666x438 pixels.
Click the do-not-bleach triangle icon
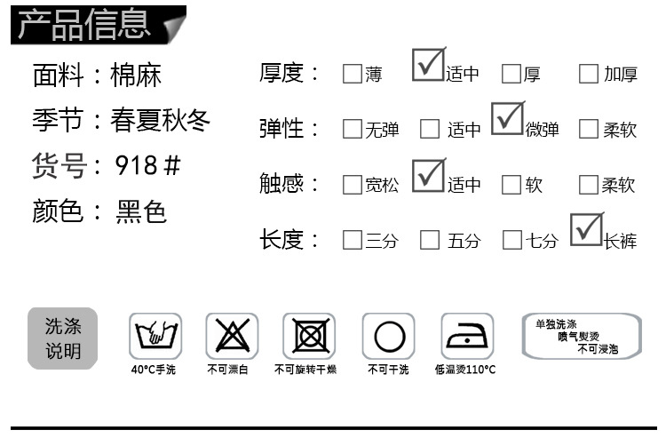[x=232, y=336]
